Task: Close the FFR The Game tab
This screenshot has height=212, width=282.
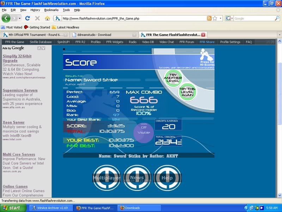Action: pos(203,35)
